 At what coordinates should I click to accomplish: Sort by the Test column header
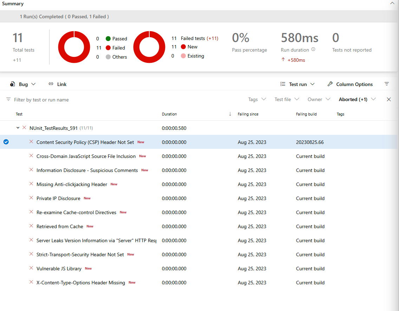pos(19,114)
